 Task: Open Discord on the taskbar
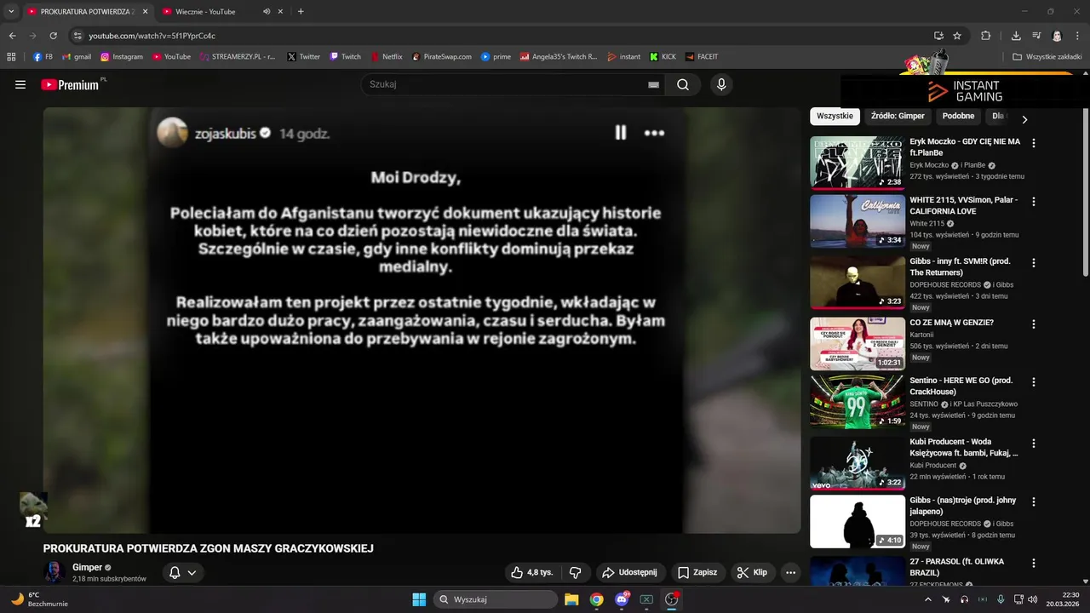pyautogui.click(x=622, y=599)
